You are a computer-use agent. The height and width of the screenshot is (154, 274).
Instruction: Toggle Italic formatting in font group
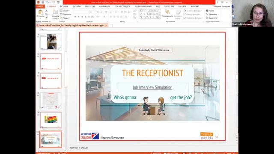[x=78, y=17]
